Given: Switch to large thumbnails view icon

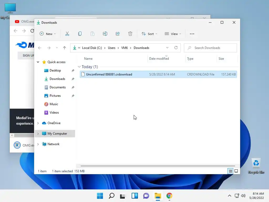Looking at the screenshot, I should (x=236, y=171).
